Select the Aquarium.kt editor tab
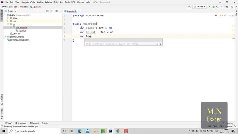This screenshot has width=238, height=134. point(72,11)
